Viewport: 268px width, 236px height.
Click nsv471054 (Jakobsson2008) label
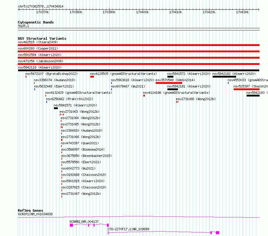pyautogui.click(x=41, y=61)
